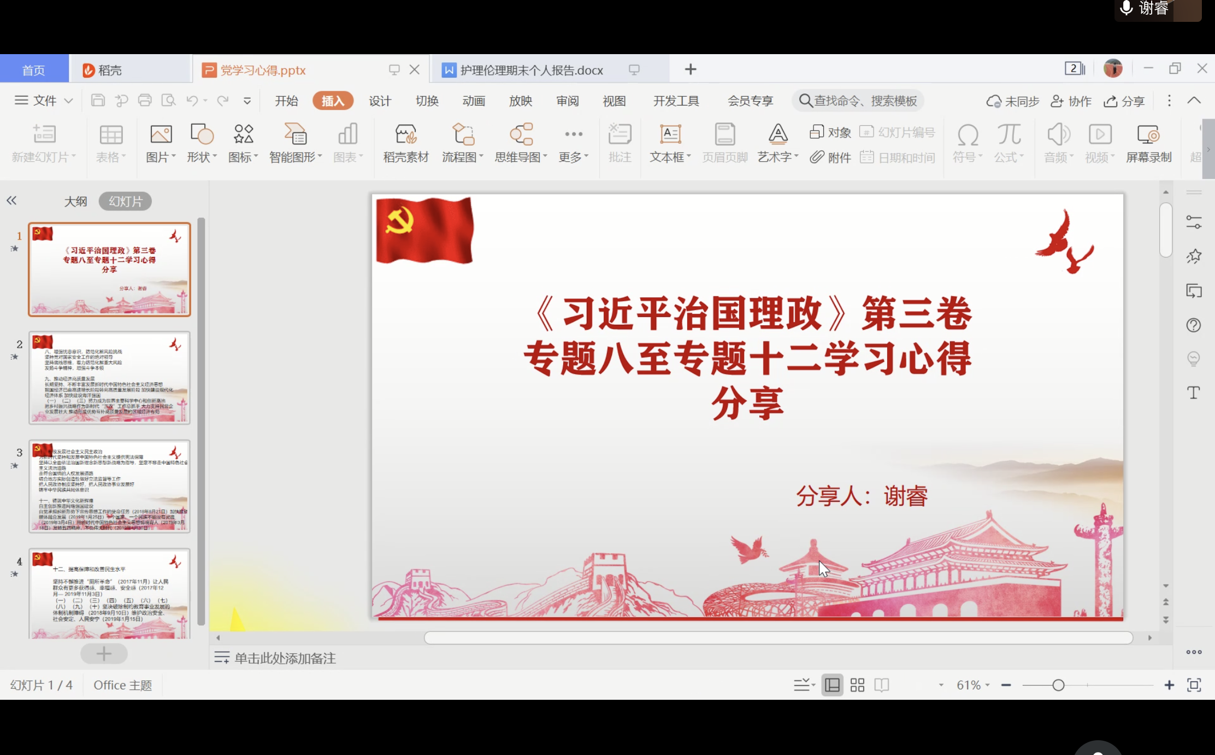The height and width of the screenshot is (755, 1215).
Task: Click print icon in quick toolbar
Action: 145,101
